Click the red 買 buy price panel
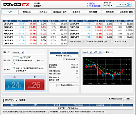The width and height of the screenshot is (136, 115). (x=35, y=85)
